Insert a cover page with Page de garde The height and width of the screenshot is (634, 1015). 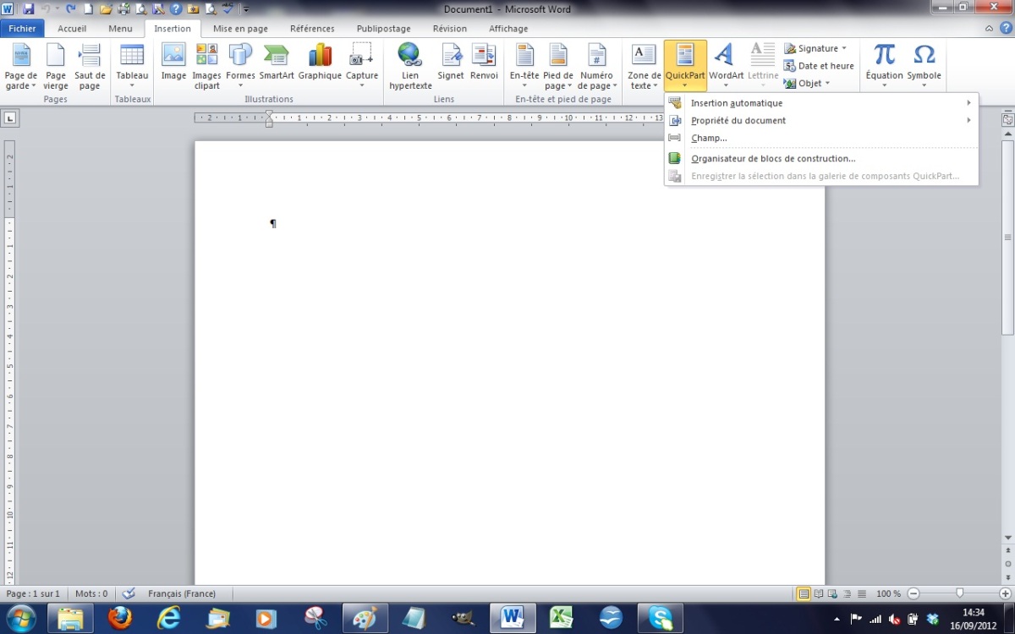click(21, 67)
